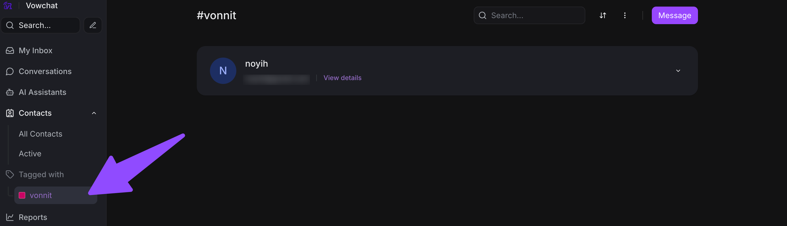Collapse the Contacts section chevron
This screenshot has width=787, height=226.
click(94, 113)
